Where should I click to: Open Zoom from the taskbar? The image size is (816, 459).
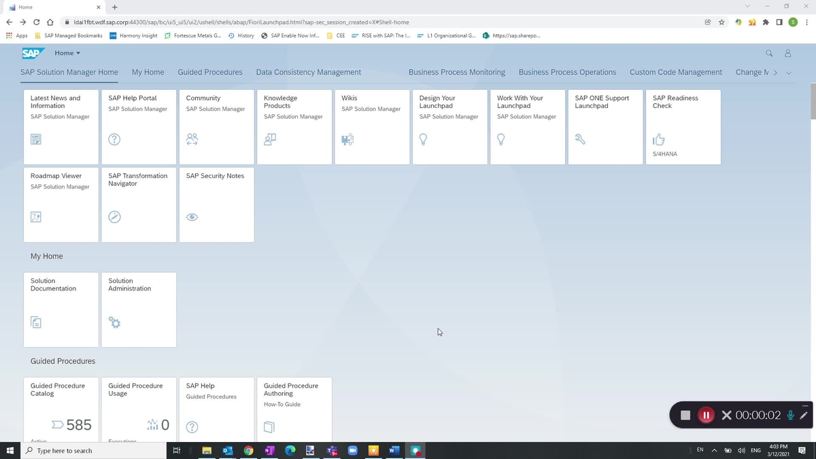coord(352,450)
